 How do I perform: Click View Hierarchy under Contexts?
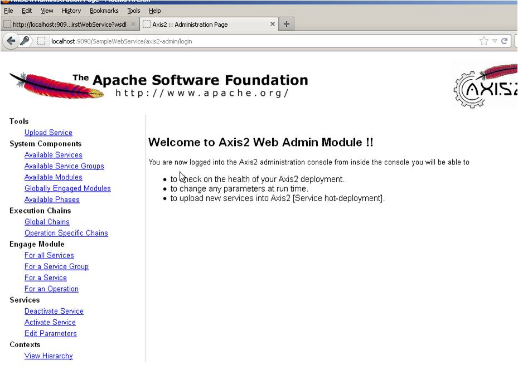coord(48,356)
